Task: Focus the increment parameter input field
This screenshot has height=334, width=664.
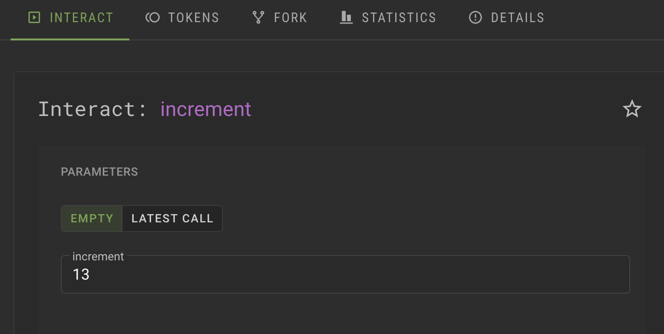Action: (x=345, y=274)
